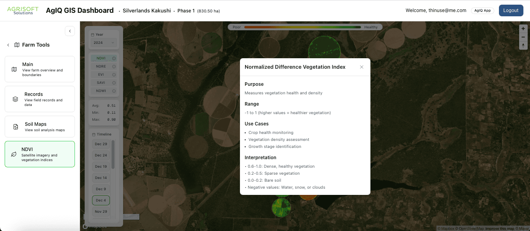Click the NDRE info icon

[113, 66]
